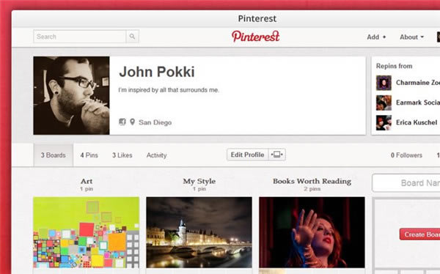The height and width of the screenshot is (274, 440).
Task: Click the red Create Board button
Action: pyautogui.click(x=419, y=234)
